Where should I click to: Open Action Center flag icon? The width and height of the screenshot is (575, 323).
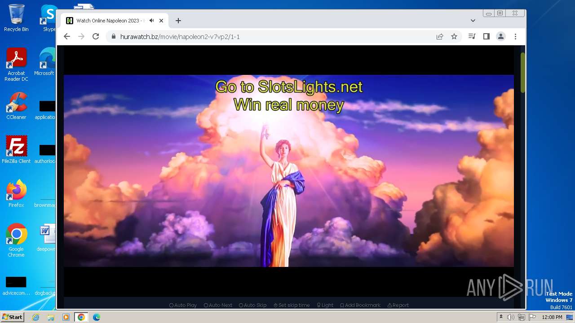pyautogui.click(x=532, y=317)
